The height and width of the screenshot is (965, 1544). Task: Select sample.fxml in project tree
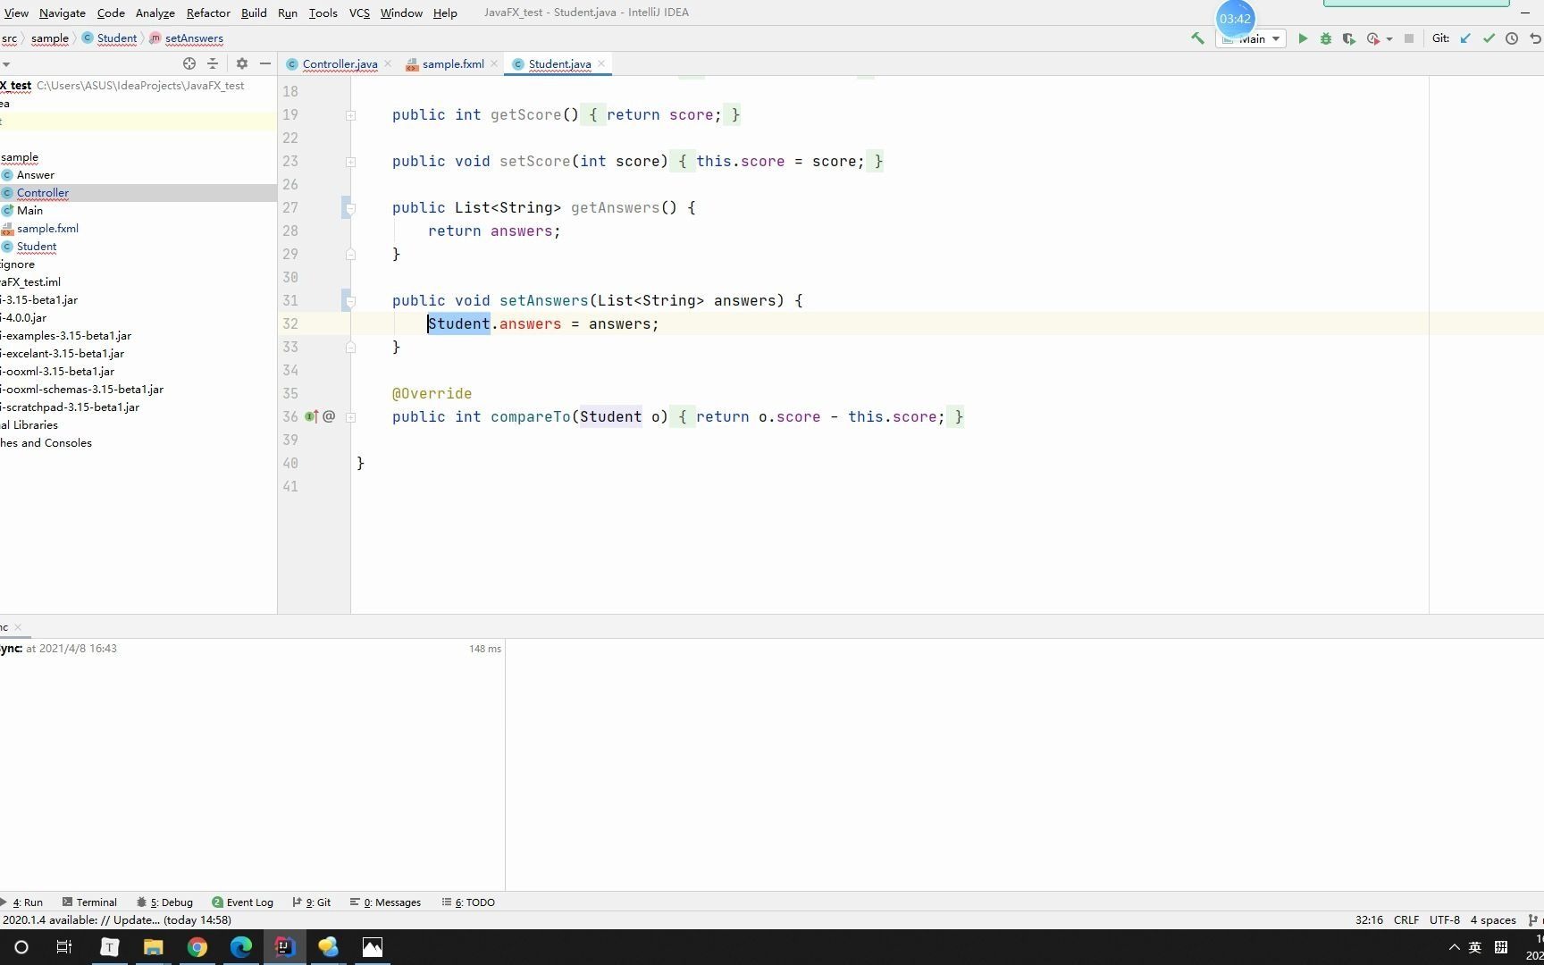(47, 229)
